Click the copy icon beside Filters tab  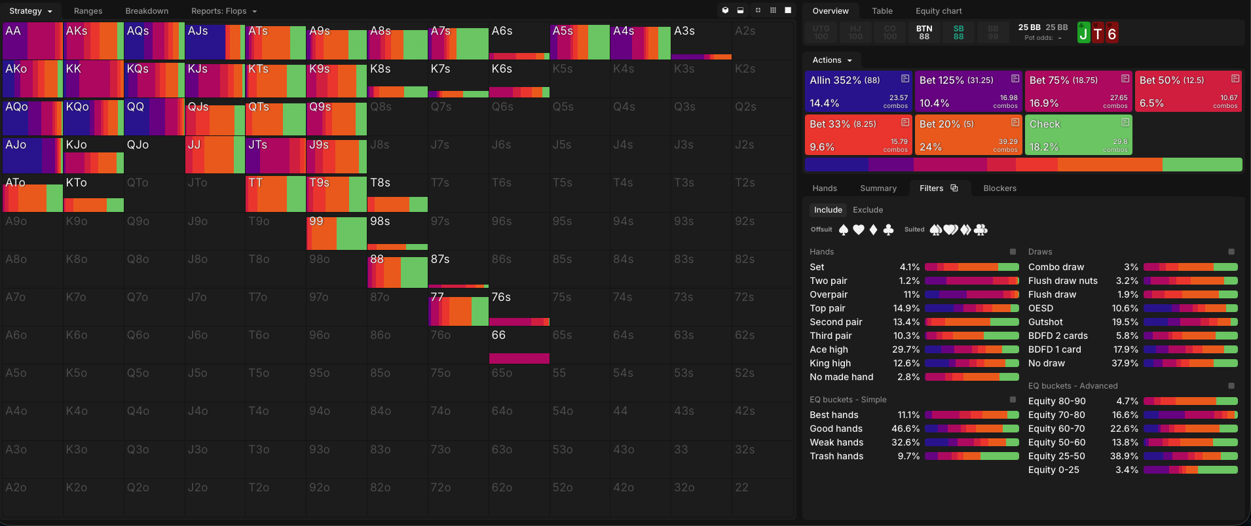[x=954, y=188]
